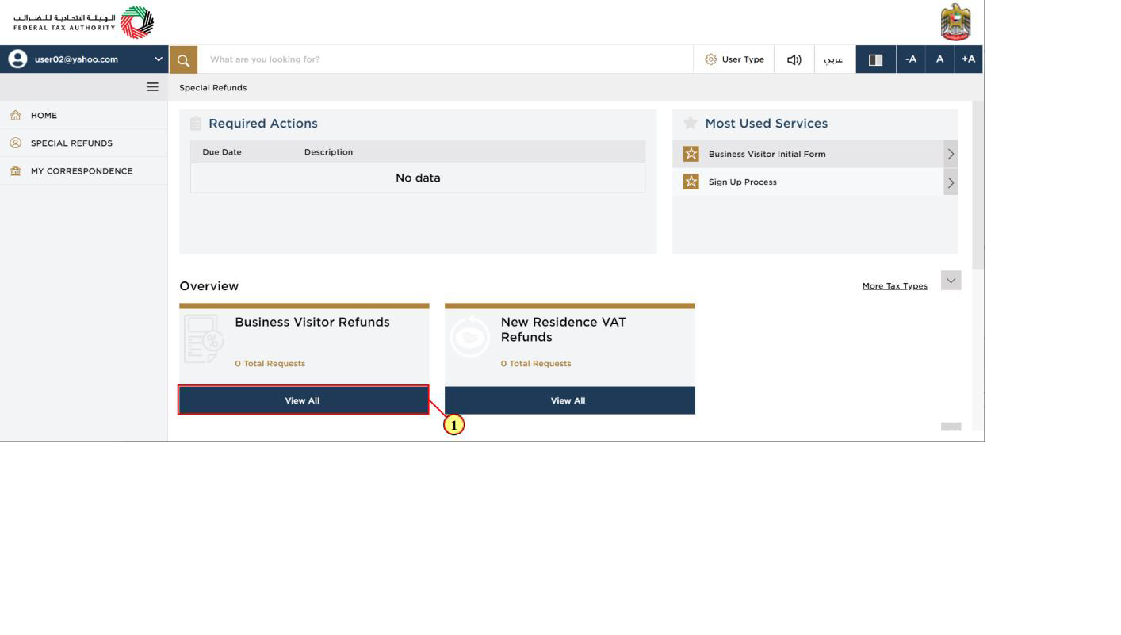Increase font size with +A
The width and height of the screenshot is (1121, 635).
(x=968, y=59)
